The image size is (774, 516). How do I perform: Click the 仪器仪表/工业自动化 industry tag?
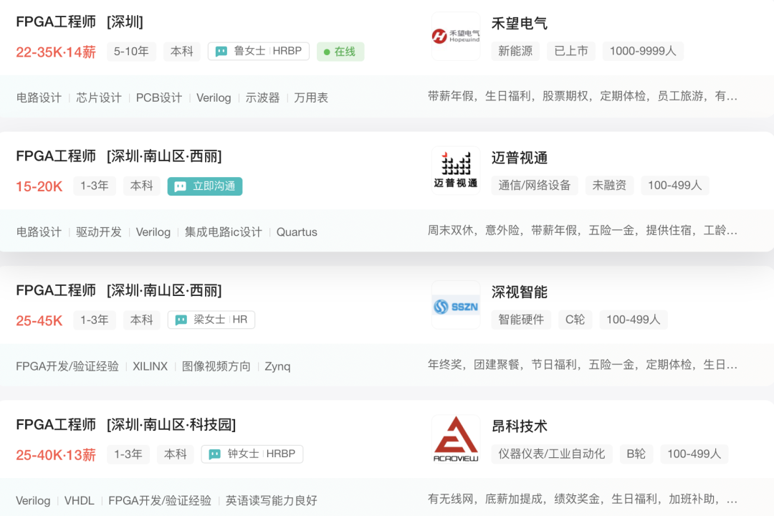(551, 454)
